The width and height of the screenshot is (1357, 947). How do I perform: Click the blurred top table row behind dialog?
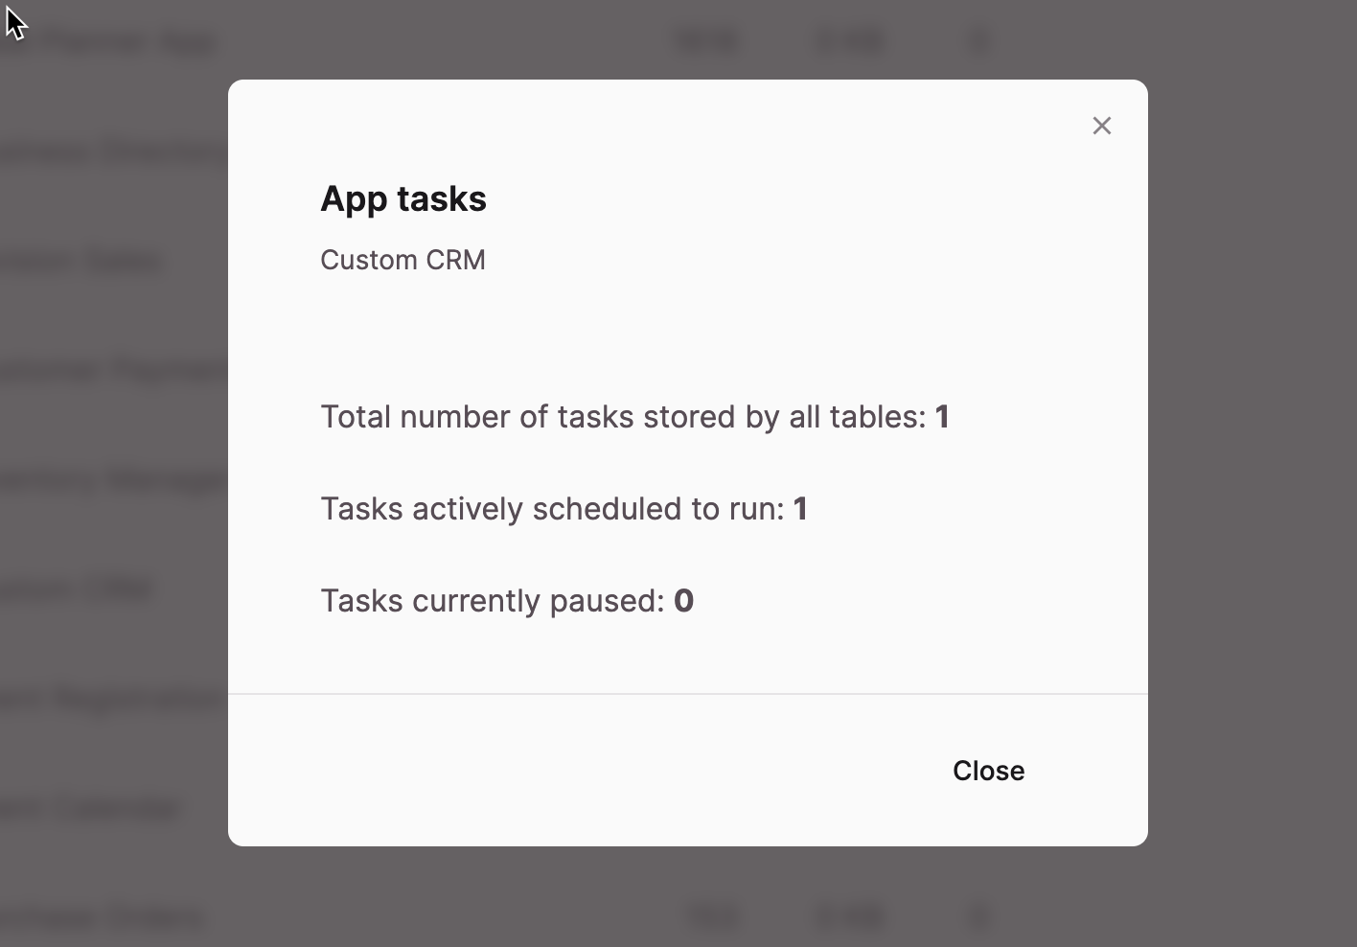[498, 42]
